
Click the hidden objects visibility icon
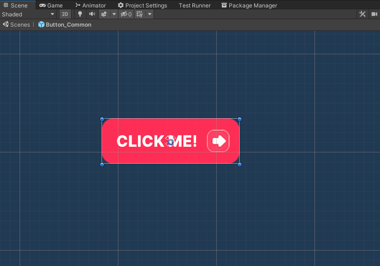click(x=126, y=14)
